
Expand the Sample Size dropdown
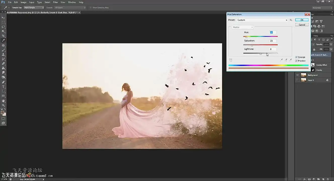[x=34, y=8]
